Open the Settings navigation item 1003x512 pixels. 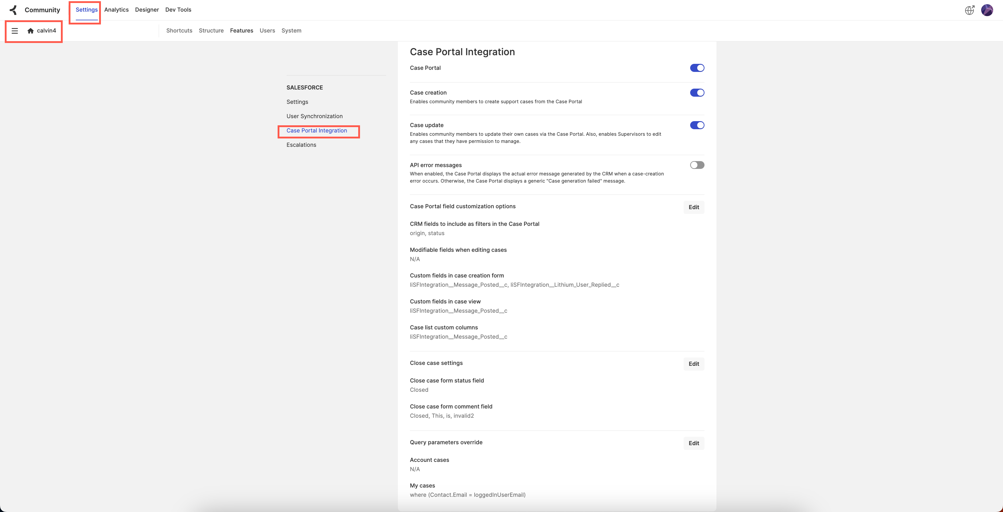pos(86,9)
